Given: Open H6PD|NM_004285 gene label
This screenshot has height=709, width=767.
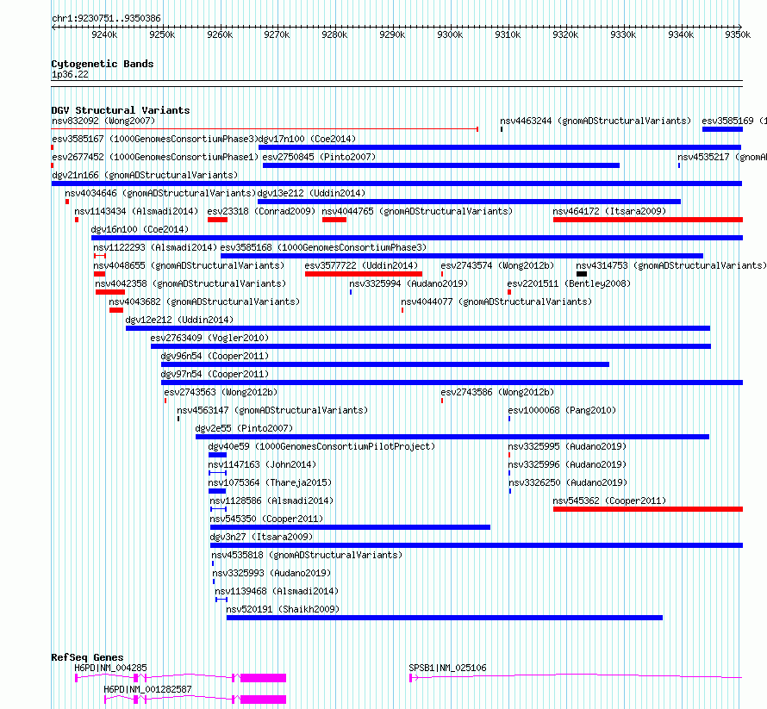Looking at the screenshot, I should click(110, 668).
